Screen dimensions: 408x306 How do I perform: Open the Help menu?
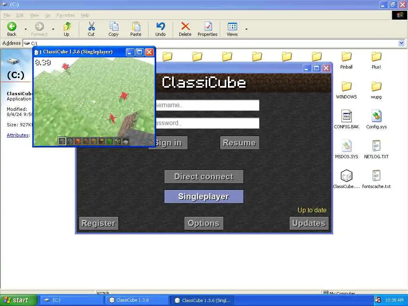[x=85, y=15]
